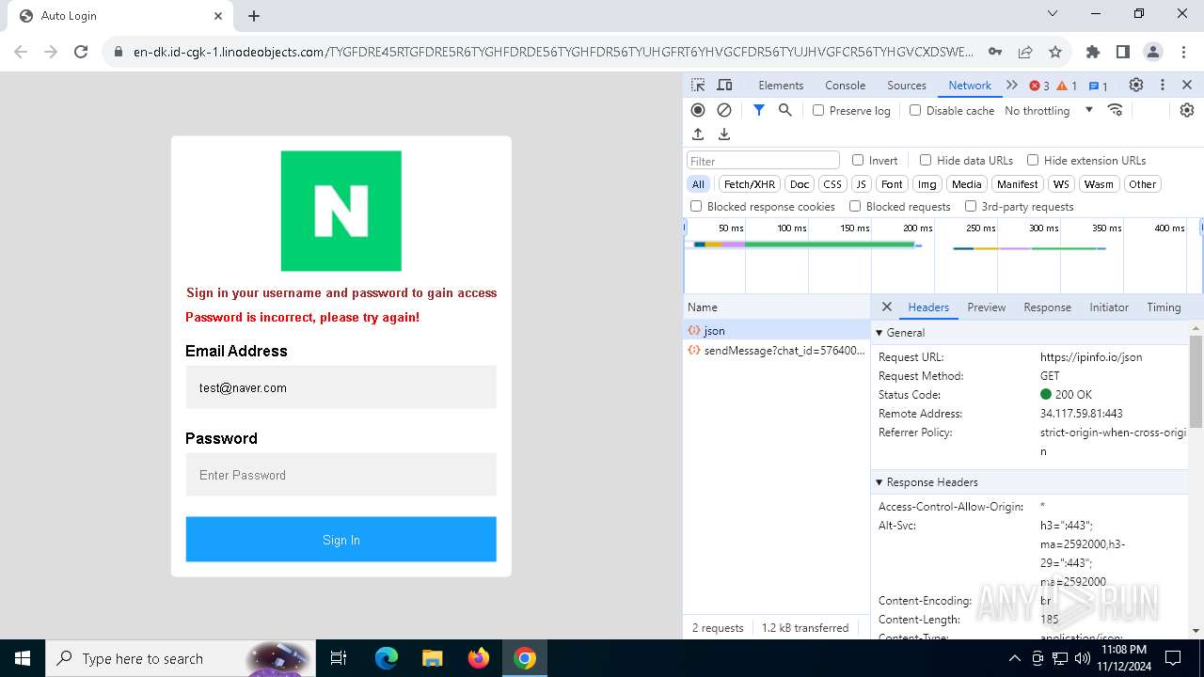Check 3rd-party requests
This screenshot has width=1204, height=677.
pyautogui.click(x=971, y=206)
